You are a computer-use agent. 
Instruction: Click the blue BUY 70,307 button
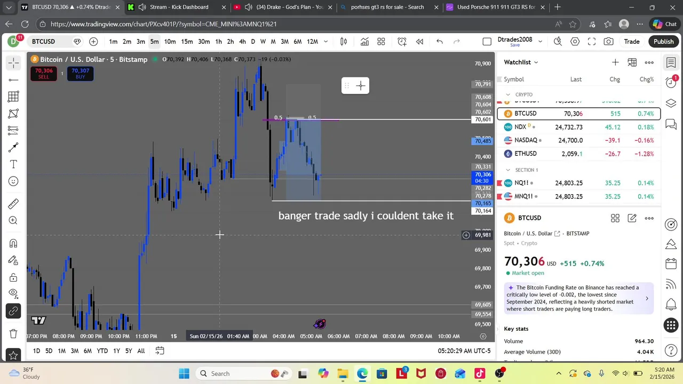pos(80,74)
